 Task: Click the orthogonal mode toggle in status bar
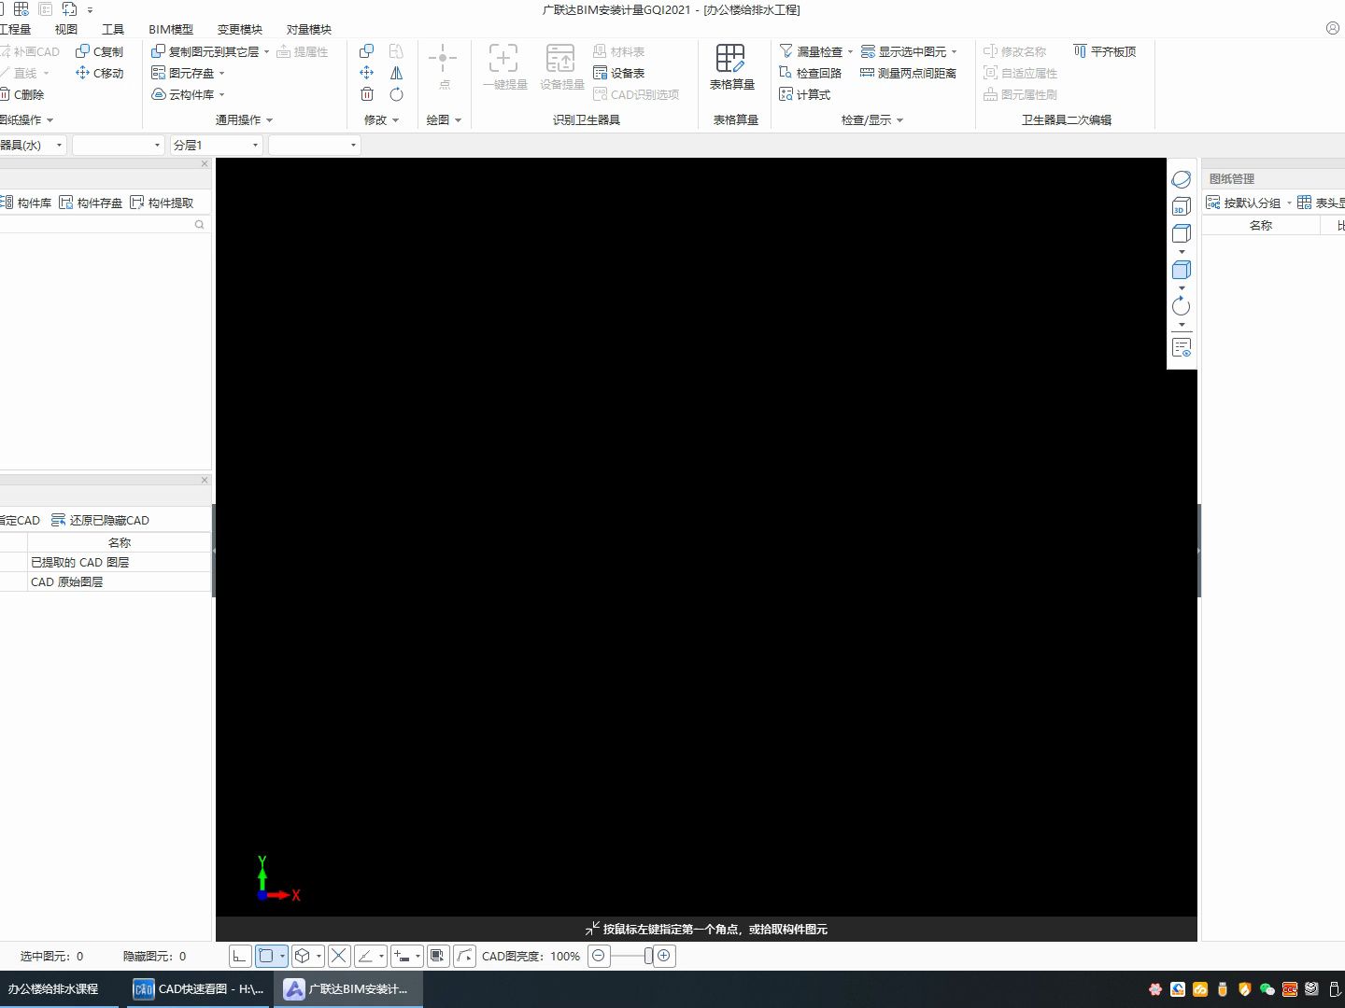240,956
